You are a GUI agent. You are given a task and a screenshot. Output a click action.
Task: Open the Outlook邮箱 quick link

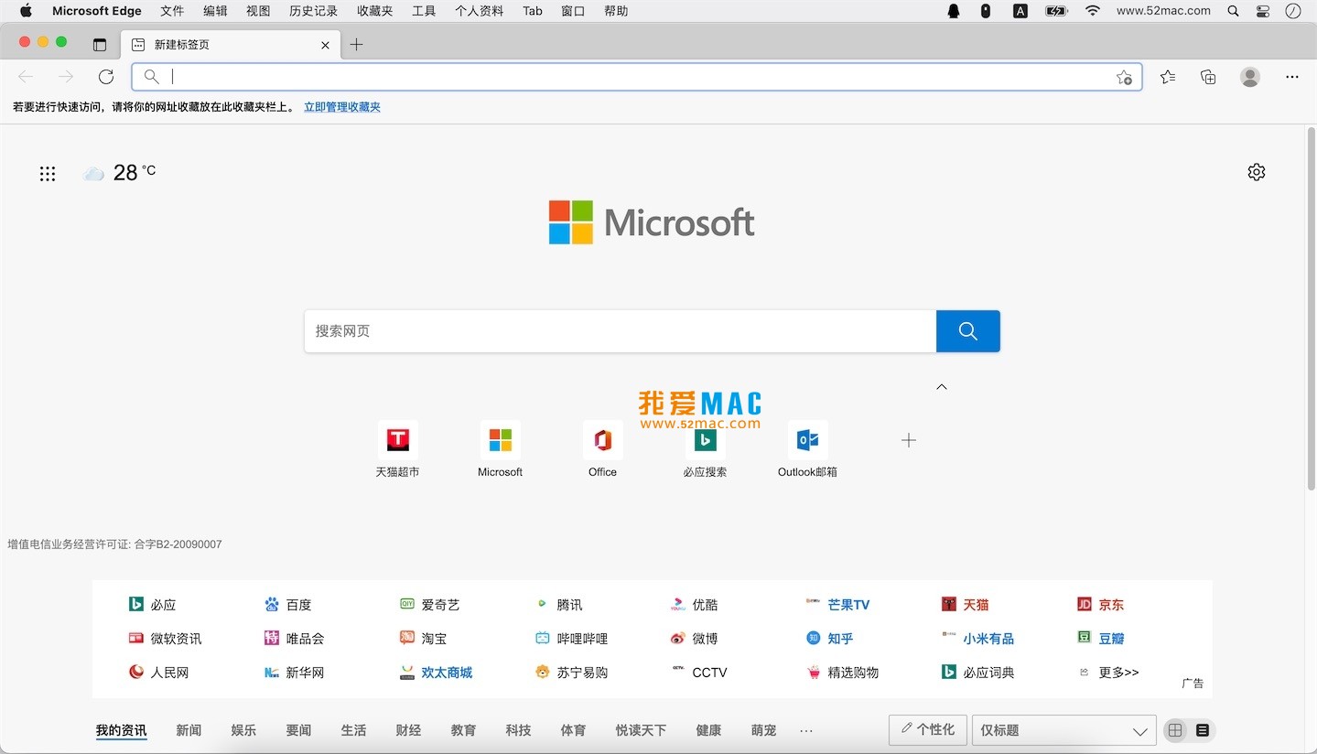[x=806, y=448]
